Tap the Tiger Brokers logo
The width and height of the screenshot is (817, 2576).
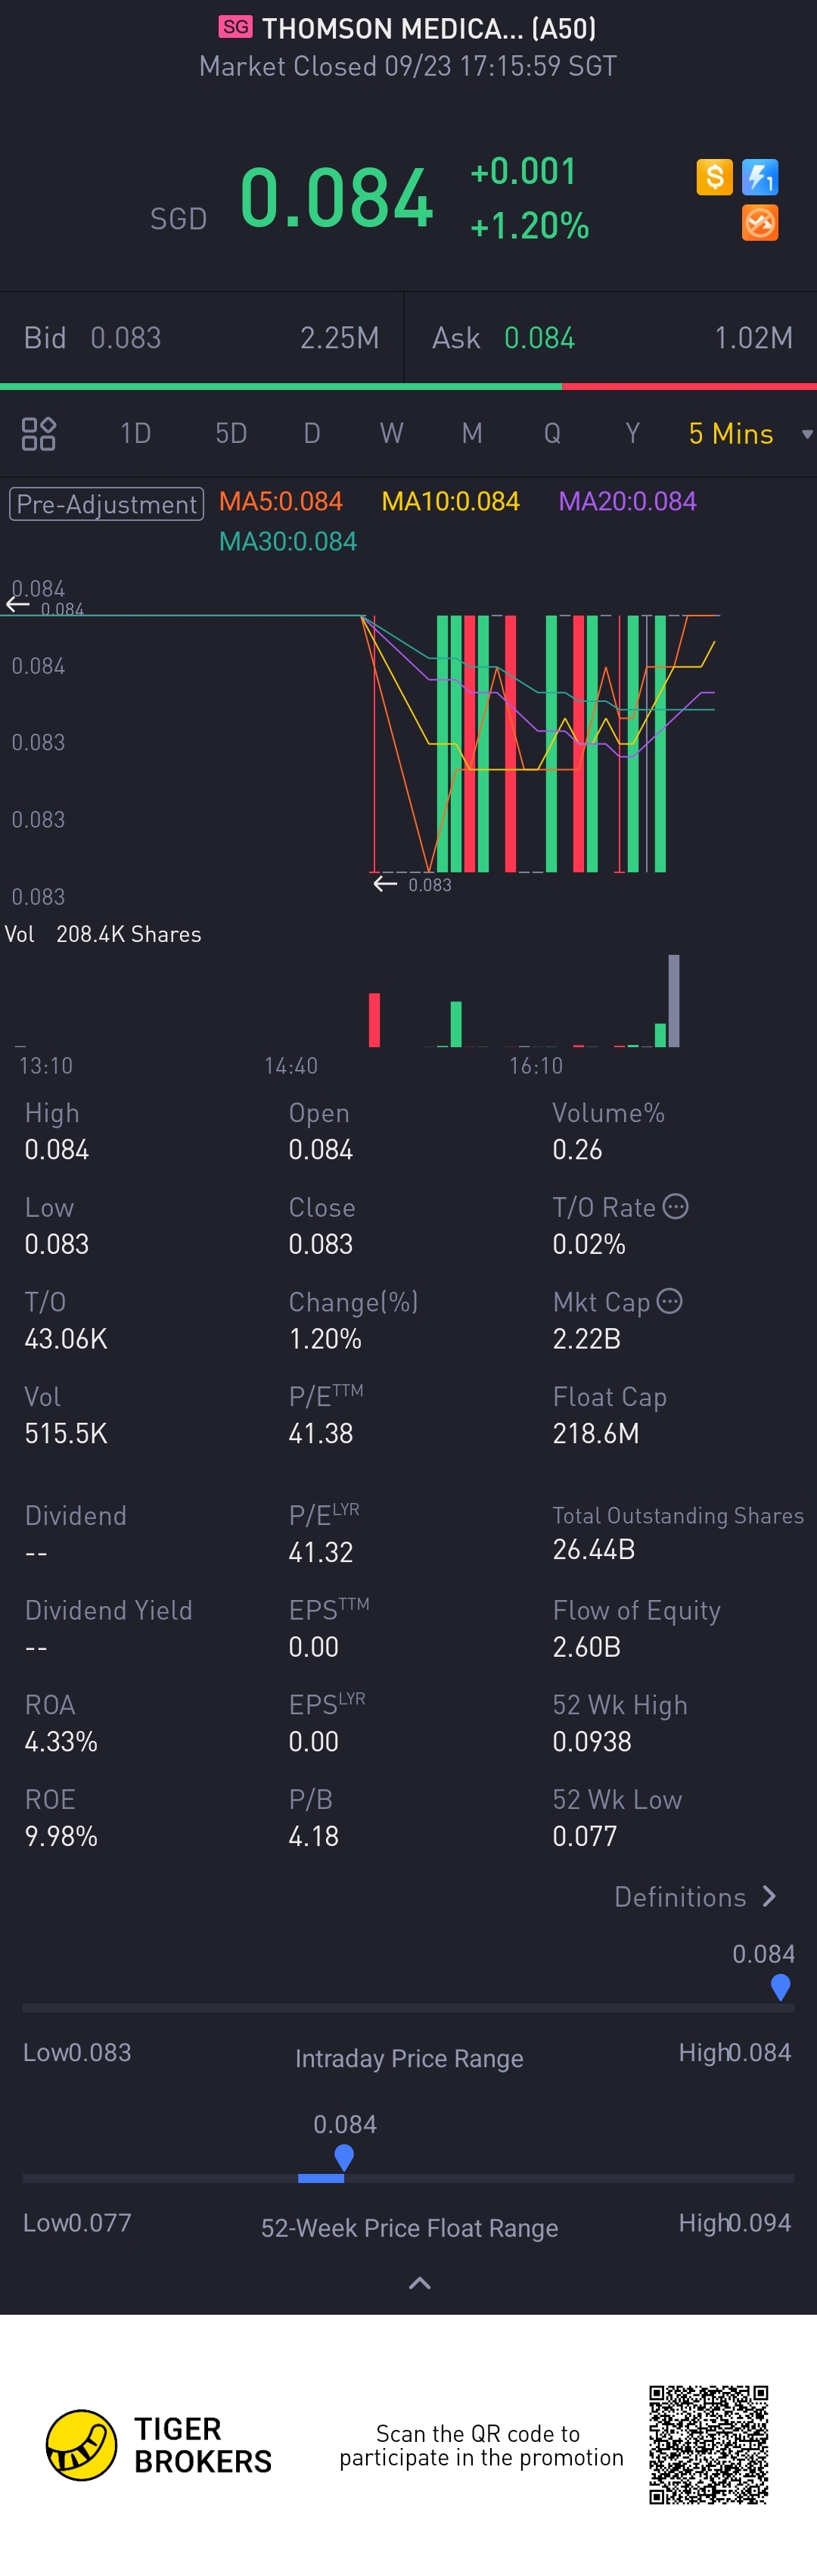[82, 2445]
